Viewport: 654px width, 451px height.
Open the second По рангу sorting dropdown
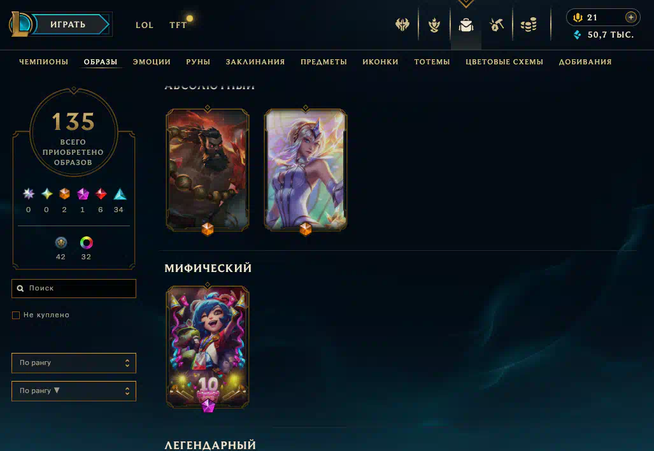coord(74,391)
